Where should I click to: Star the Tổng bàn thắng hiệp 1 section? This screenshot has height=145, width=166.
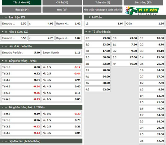pos(6,107)
